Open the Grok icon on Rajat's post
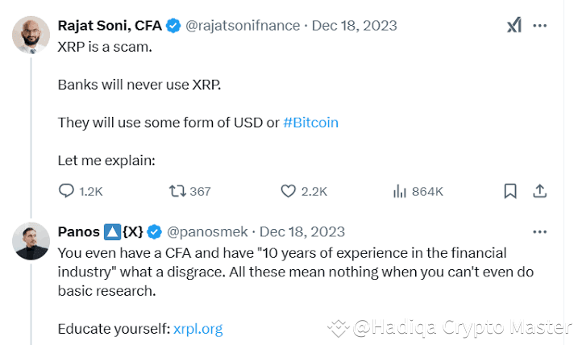Screen dimensions: 578x345 coord(514,26)
